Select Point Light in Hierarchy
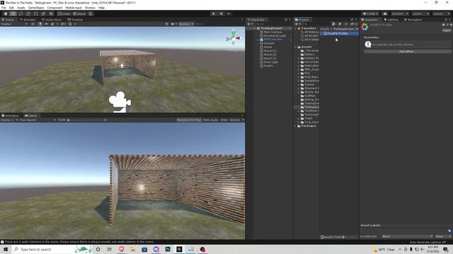The height and width of the screenshot is (254, 453). [270, 62]
